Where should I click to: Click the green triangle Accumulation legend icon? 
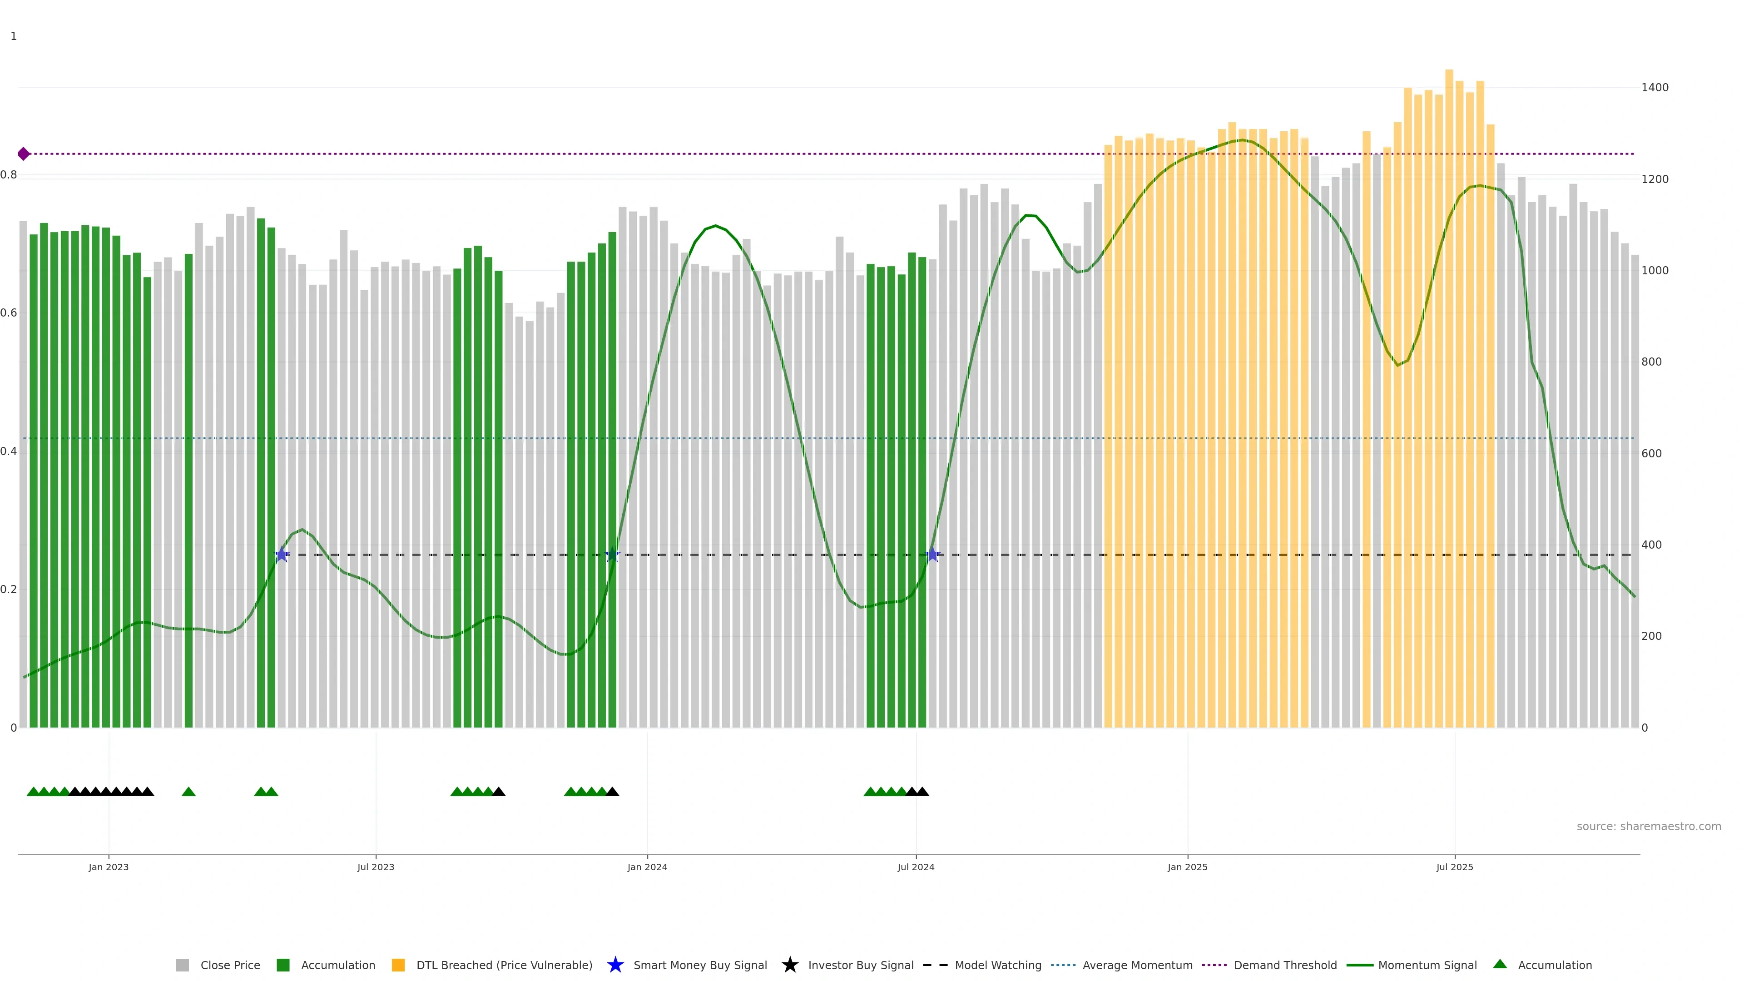pos(1500,964)
